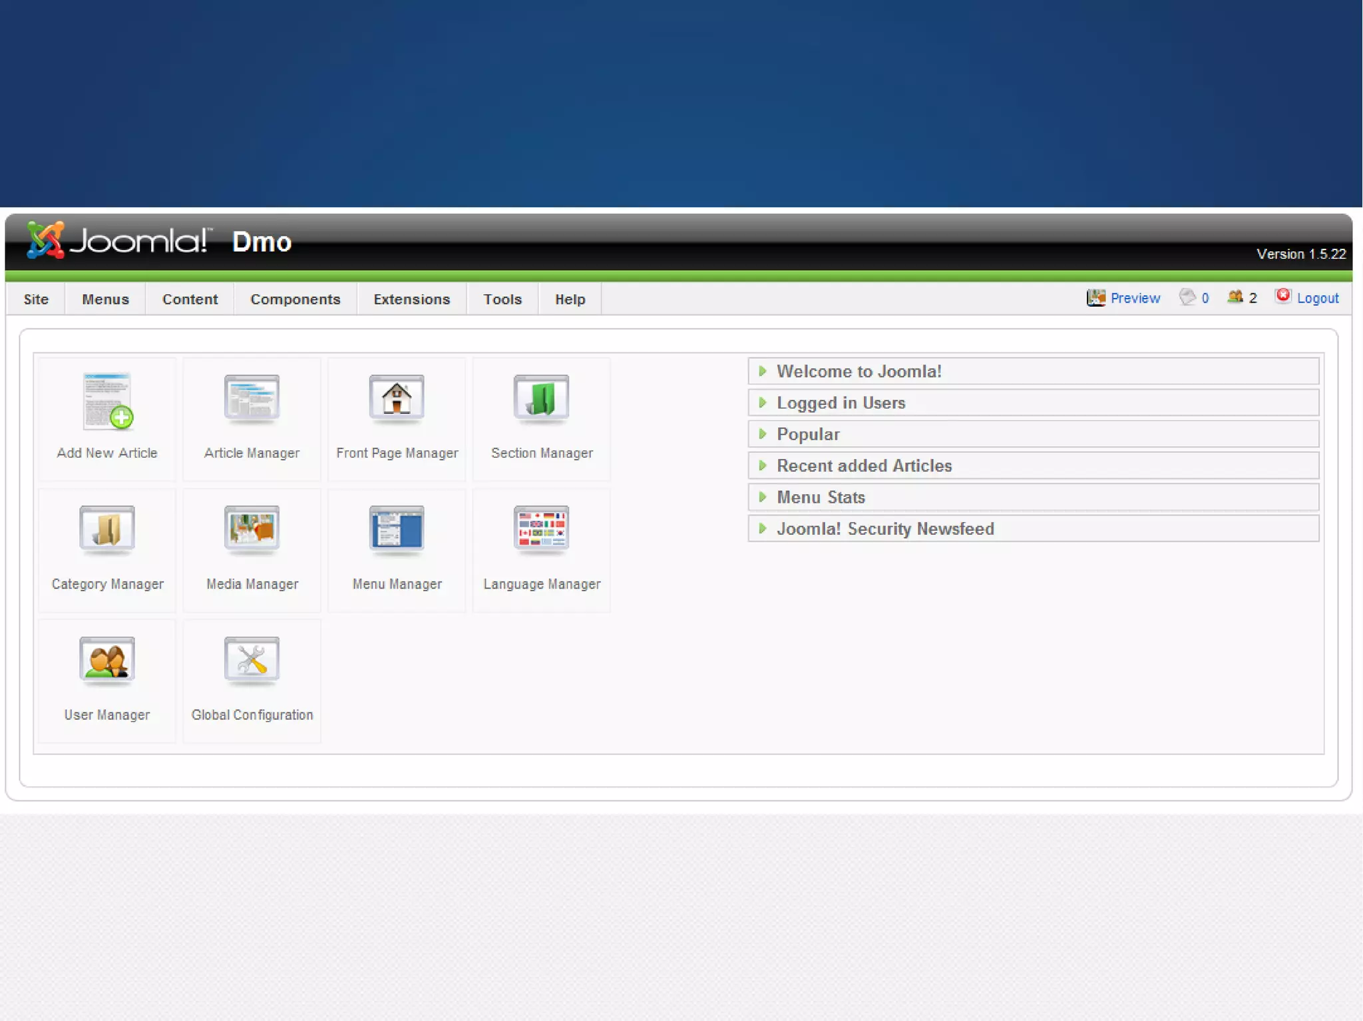This screenshot has height=1021, width=1363.
Task: Click the Logout link
Action: coord(1317,298)
